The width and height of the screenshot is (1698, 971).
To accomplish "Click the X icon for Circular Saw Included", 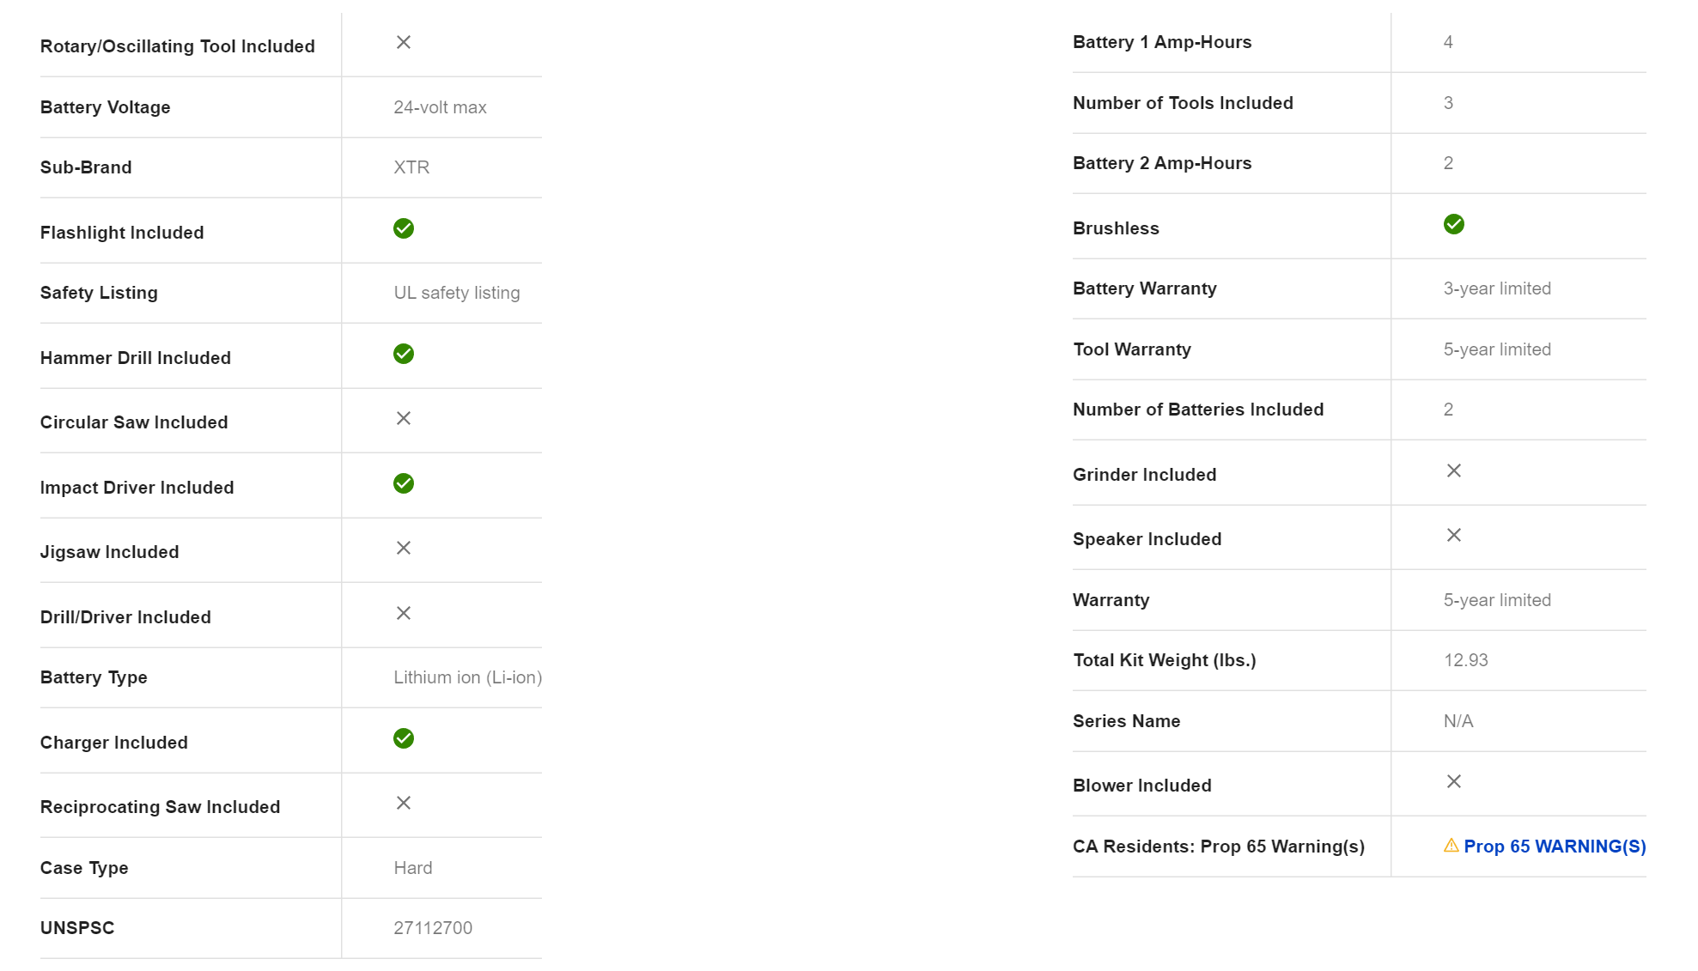I will click(404, 418).
